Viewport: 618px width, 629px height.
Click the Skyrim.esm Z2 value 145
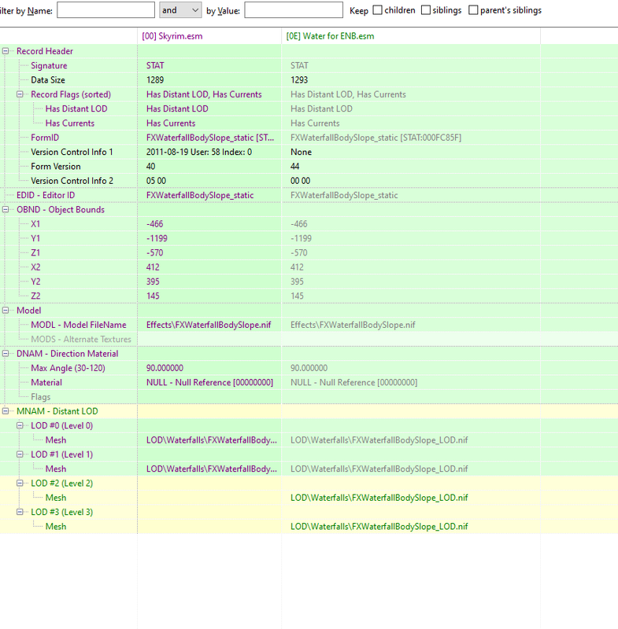(153, 296)
